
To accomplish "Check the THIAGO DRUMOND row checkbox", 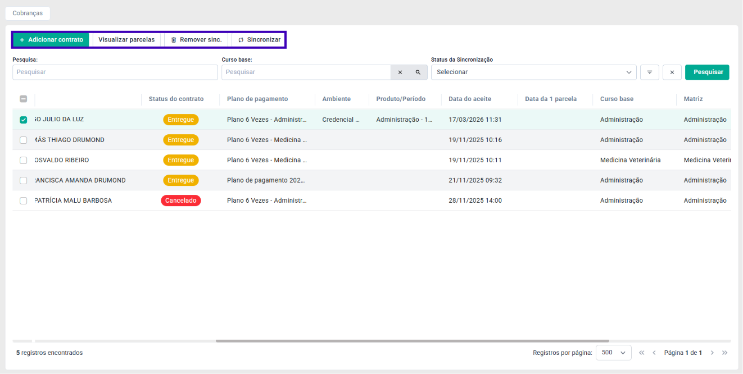I will 24,140.
